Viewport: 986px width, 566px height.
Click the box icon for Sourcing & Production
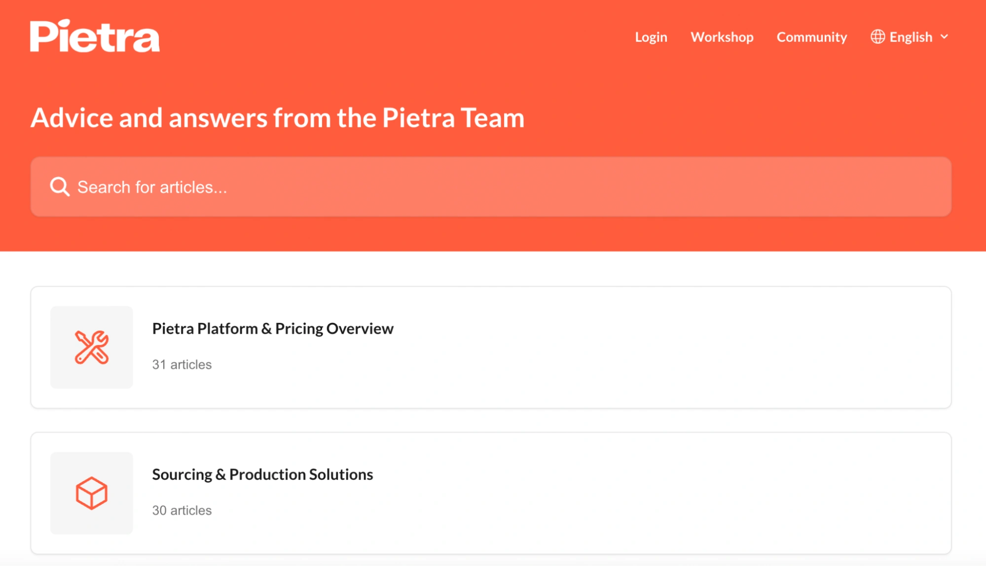pyautogui.click(x=92, y=493)
